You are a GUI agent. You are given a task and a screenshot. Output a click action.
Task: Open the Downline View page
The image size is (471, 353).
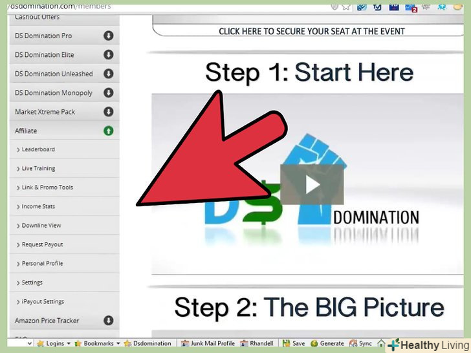point(64,226)
